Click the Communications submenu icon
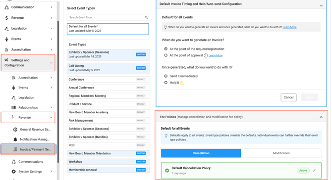The height and width of the screenshot is (180, 332). (14, 162)
